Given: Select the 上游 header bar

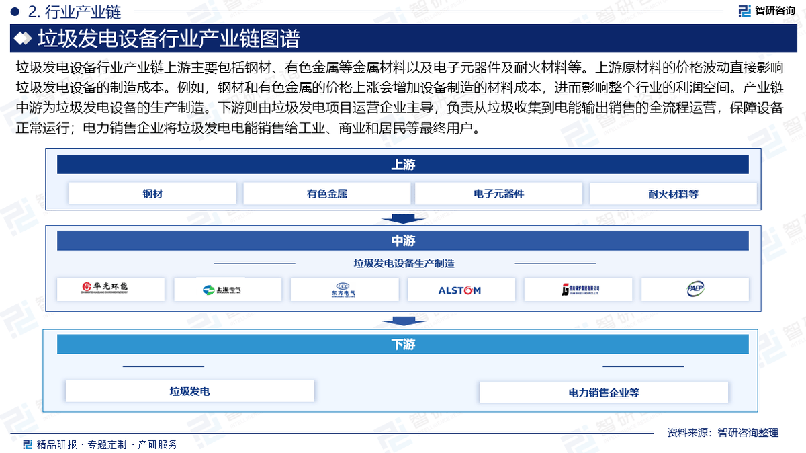Looking at the screenshot, I should (x=402, y=165).
